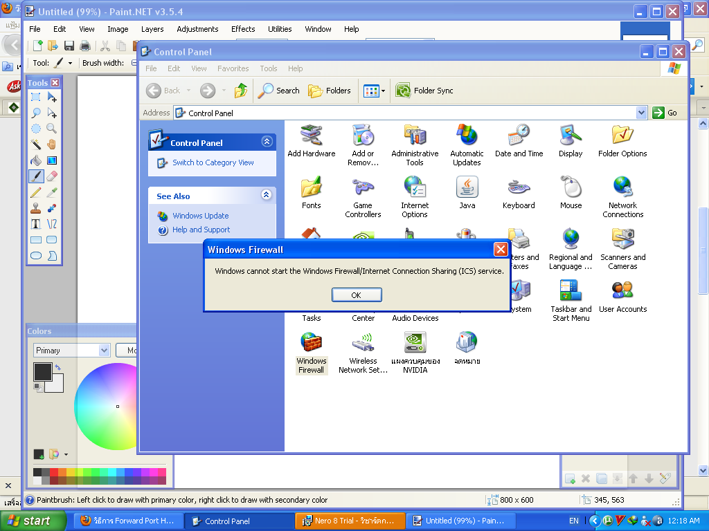Open the Favorites menu in Control Panel
709x531 pixels.
pos(233,68)
